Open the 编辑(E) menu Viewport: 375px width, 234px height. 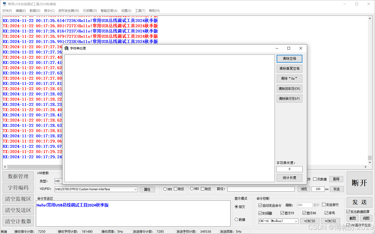coord(21,11)
